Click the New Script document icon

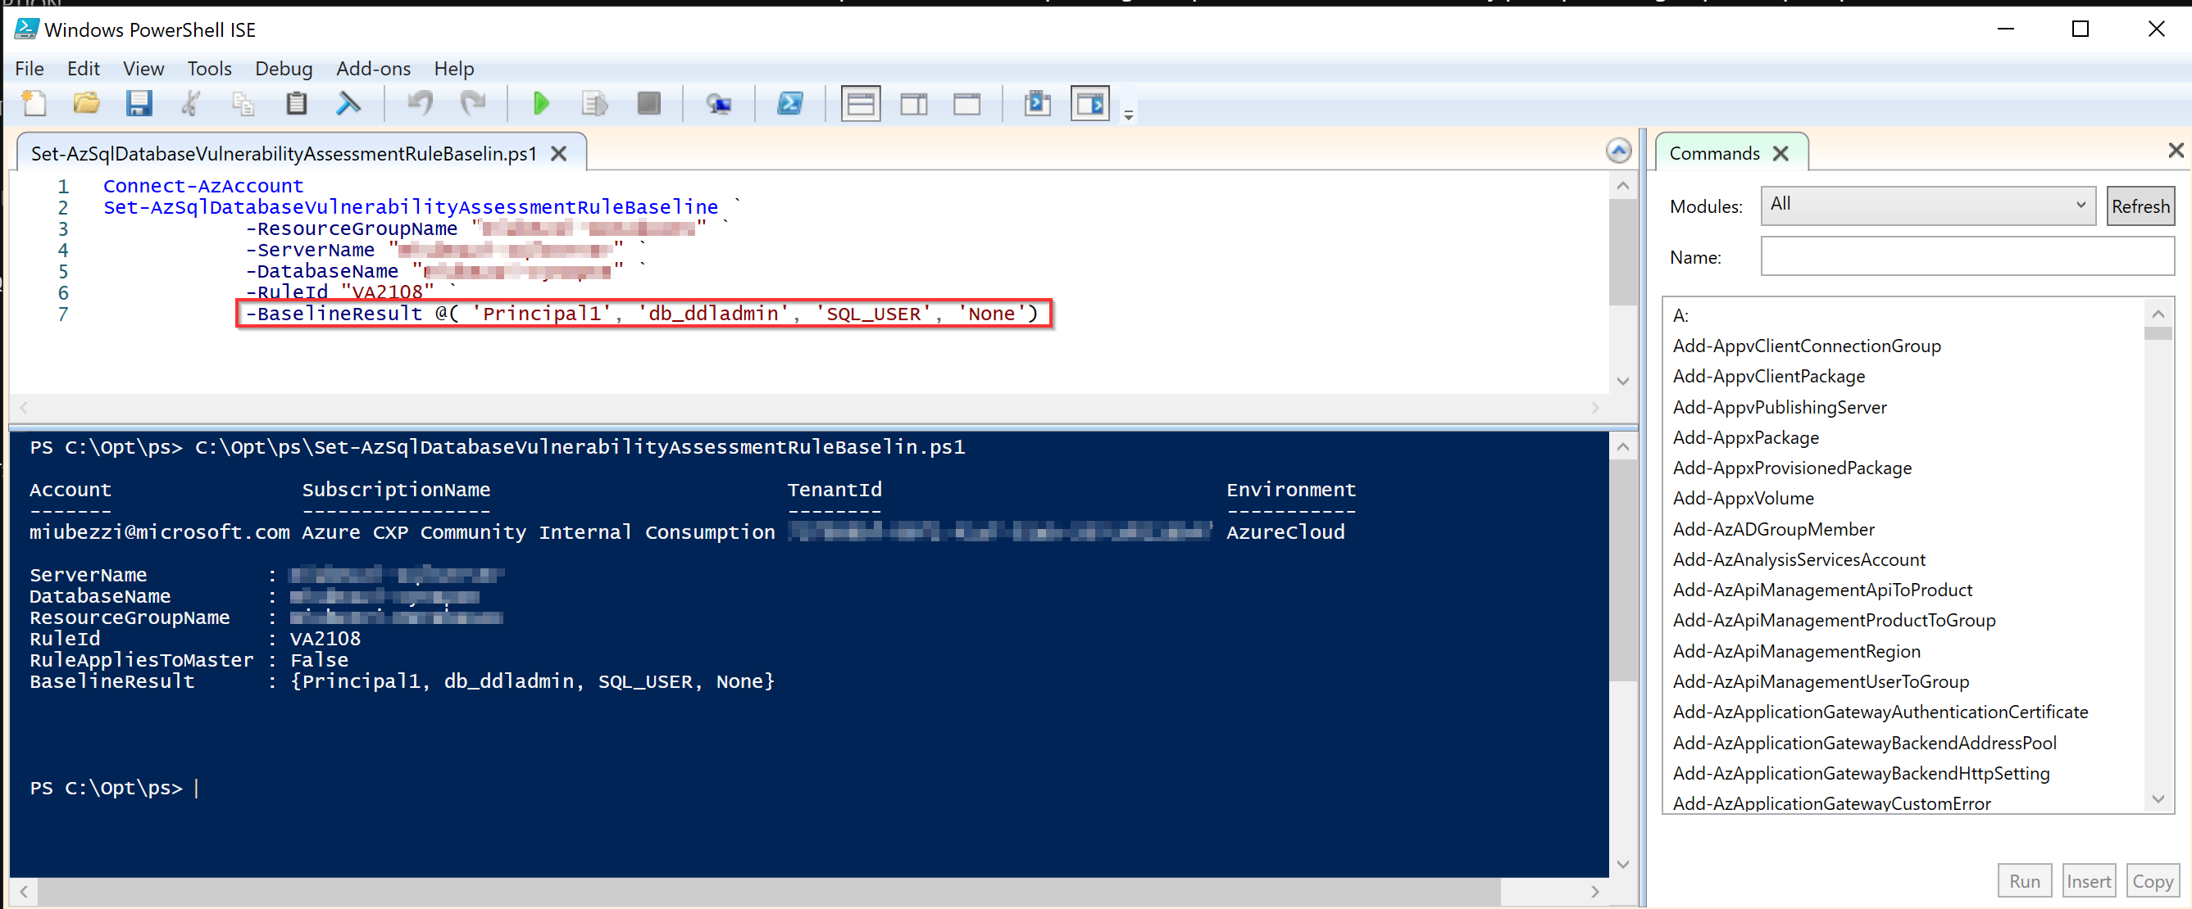[35, 103]
